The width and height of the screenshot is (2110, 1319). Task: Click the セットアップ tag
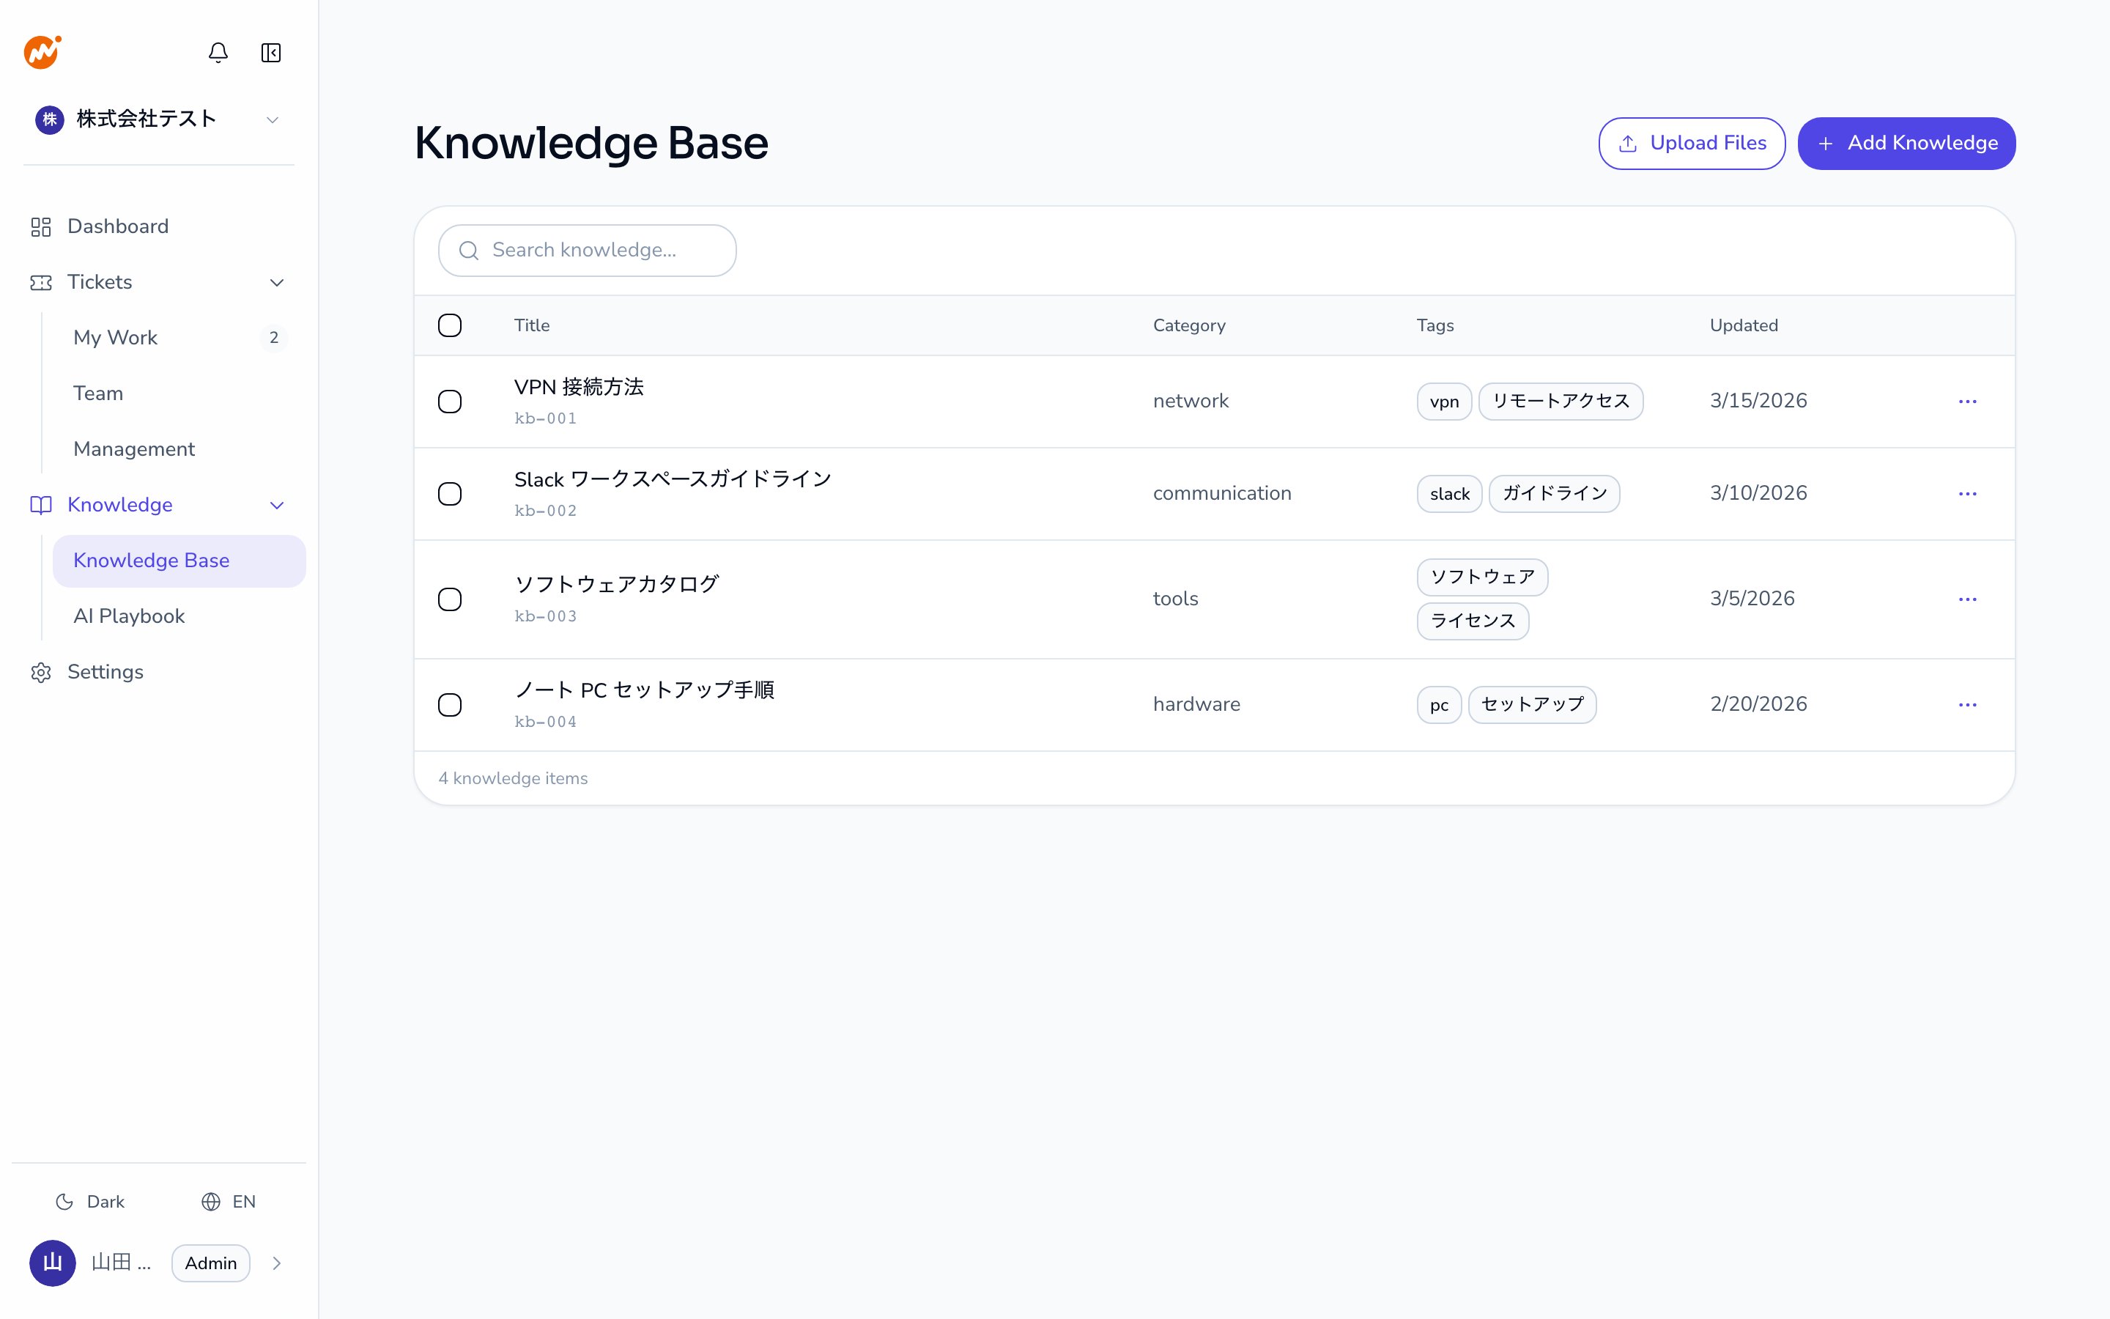pyautogui.click(x=1532, y=705)
